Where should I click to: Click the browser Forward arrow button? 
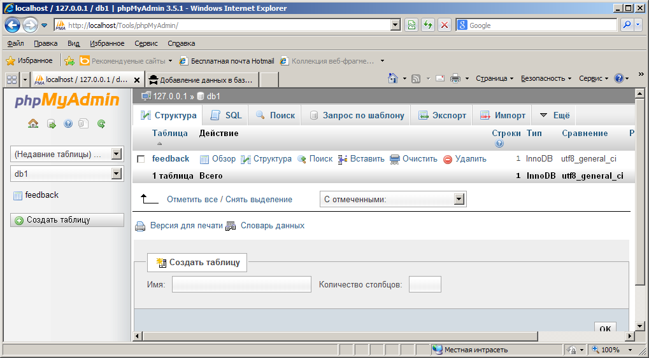point(30,25)
